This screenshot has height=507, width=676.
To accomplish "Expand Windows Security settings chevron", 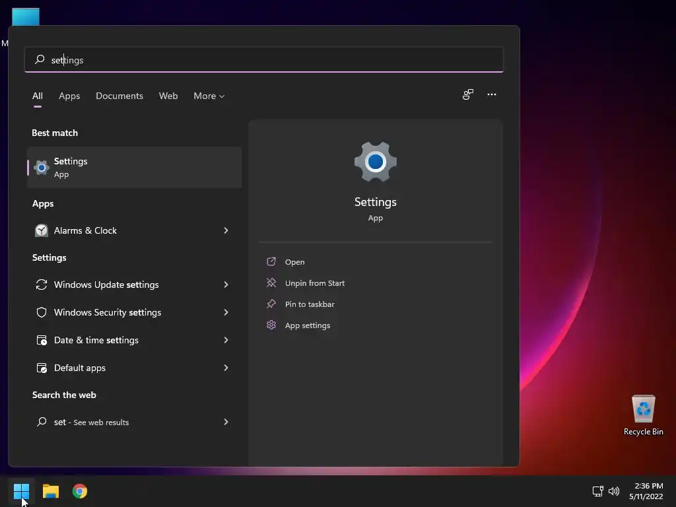I will tap(226, 312).
